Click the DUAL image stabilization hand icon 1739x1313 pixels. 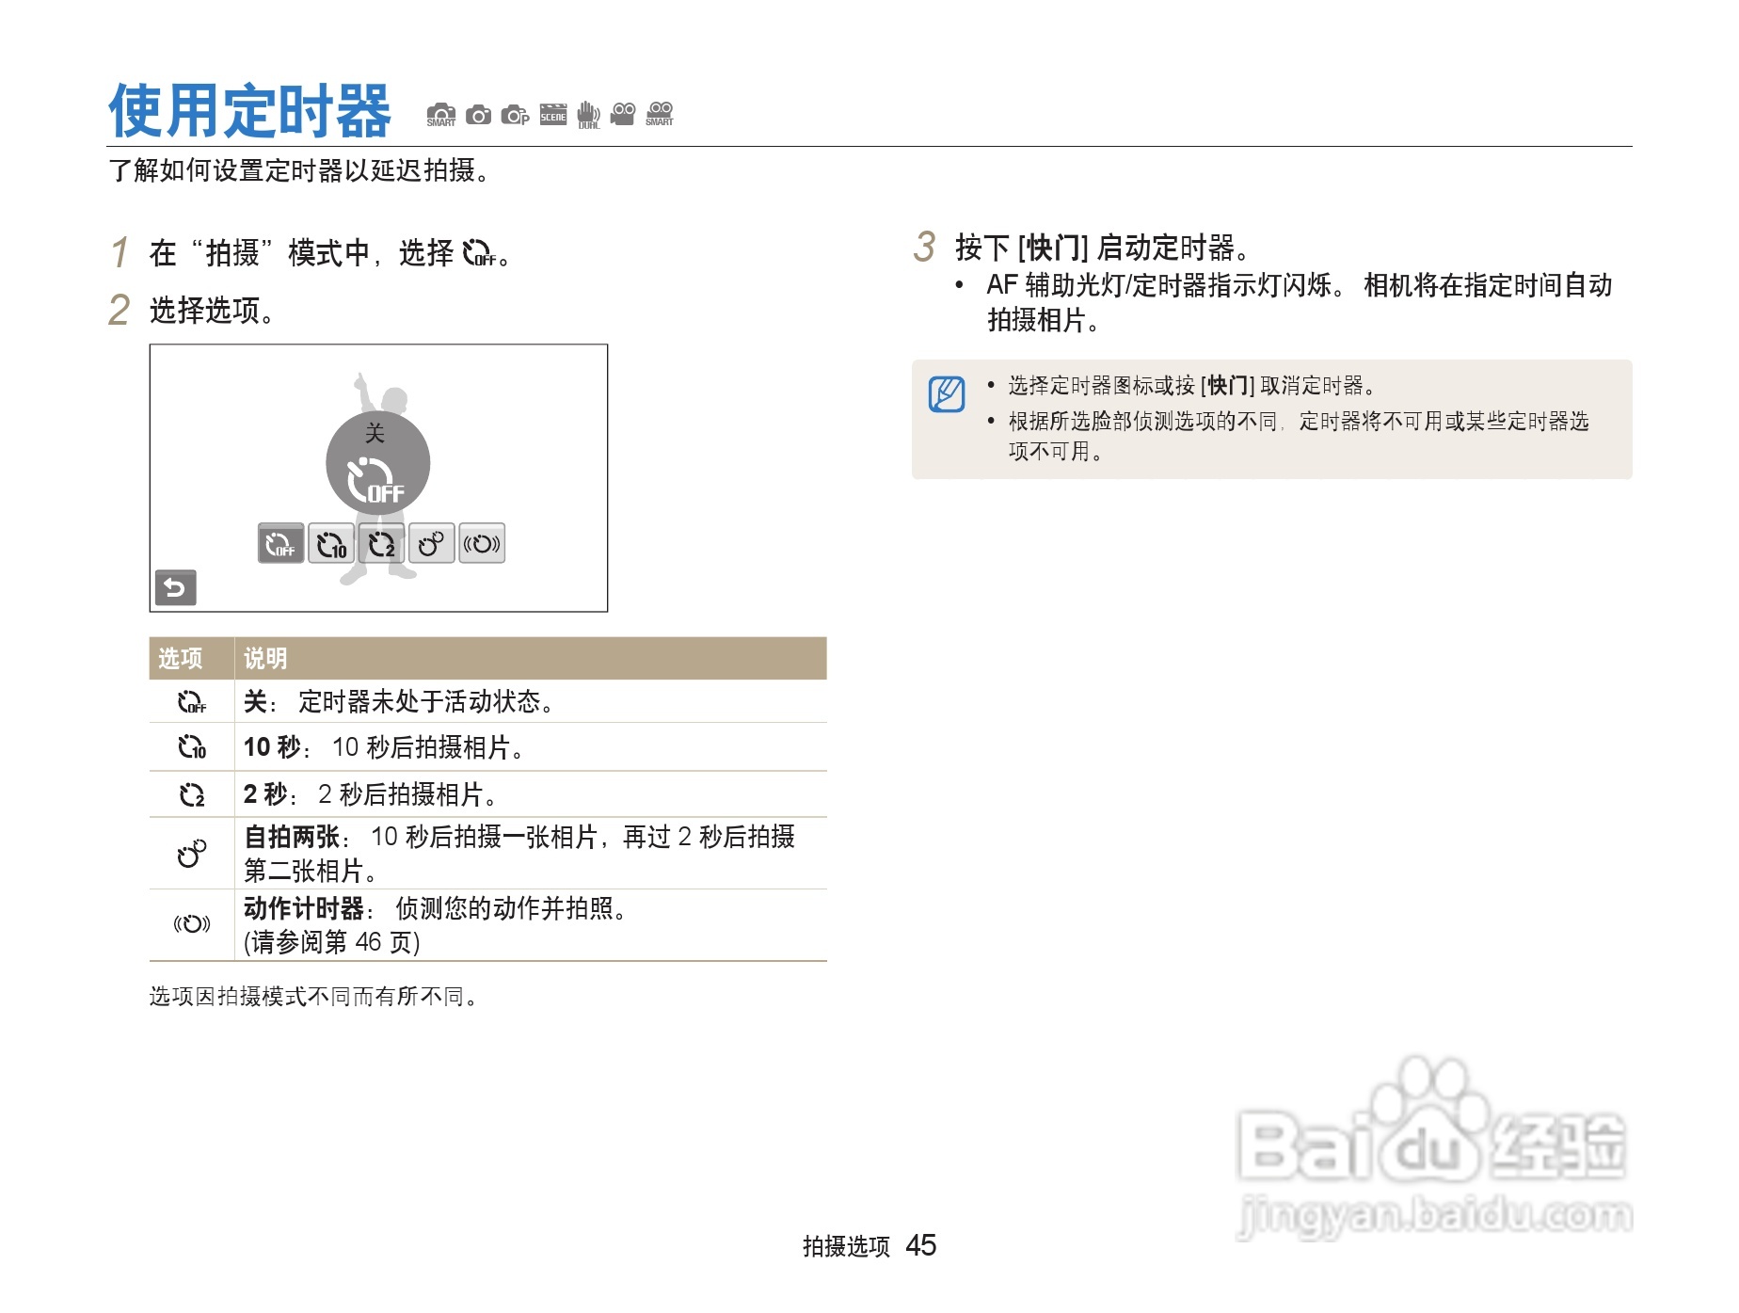pos(589,115)
